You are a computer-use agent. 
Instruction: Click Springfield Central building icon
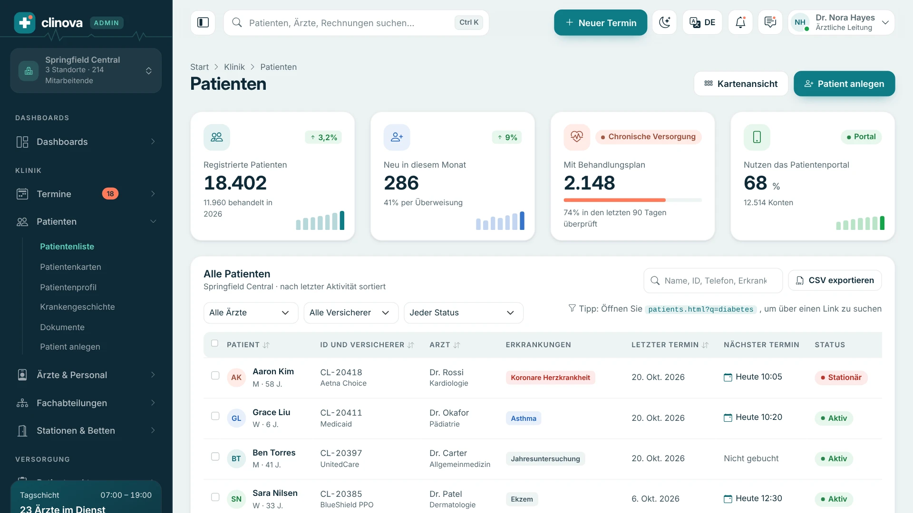[29, 71]
